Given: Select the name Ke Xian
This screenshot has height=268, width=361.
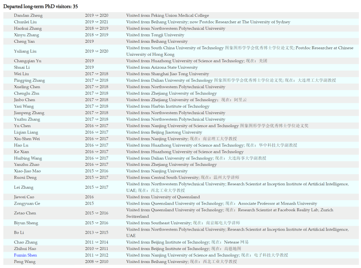Looking at the screenshot, I should pos(21,152).
